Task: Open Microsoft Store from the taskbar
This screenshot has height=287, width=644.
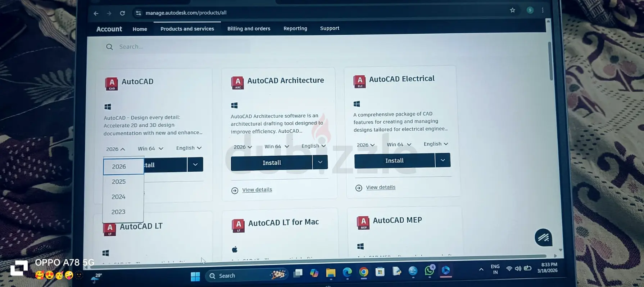Action: (x=380, y=272)
